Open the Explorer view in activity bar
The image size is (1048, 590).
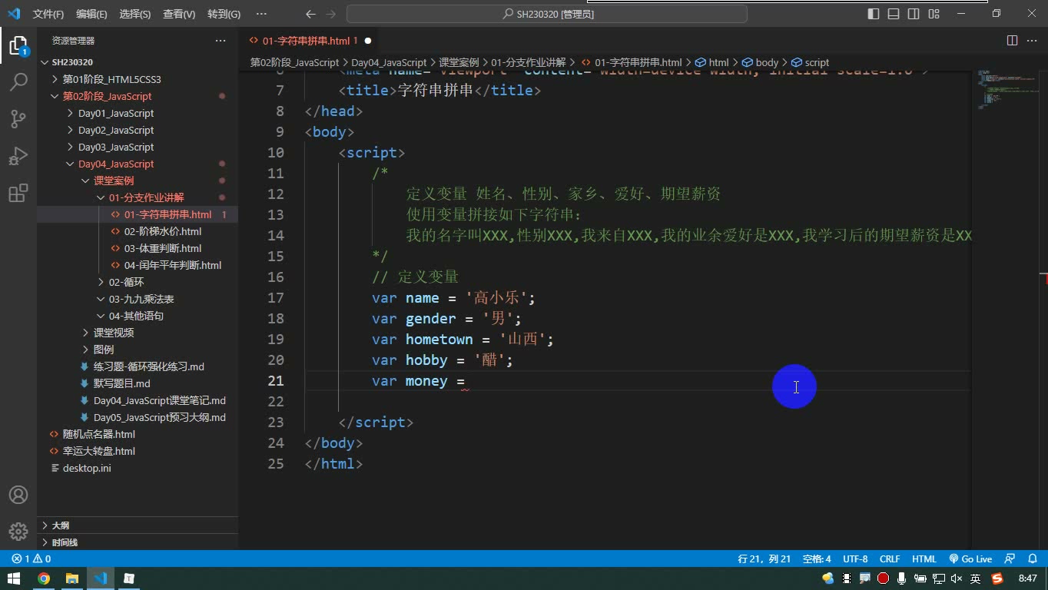pyautogui.click(x=18, y=45)
